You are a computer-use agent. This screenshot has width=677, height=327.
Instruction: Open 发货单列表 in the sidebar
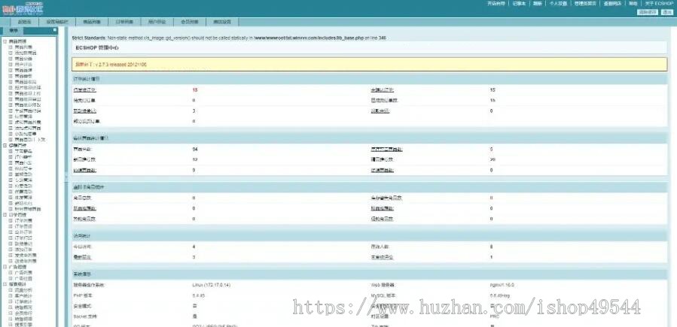26,255
